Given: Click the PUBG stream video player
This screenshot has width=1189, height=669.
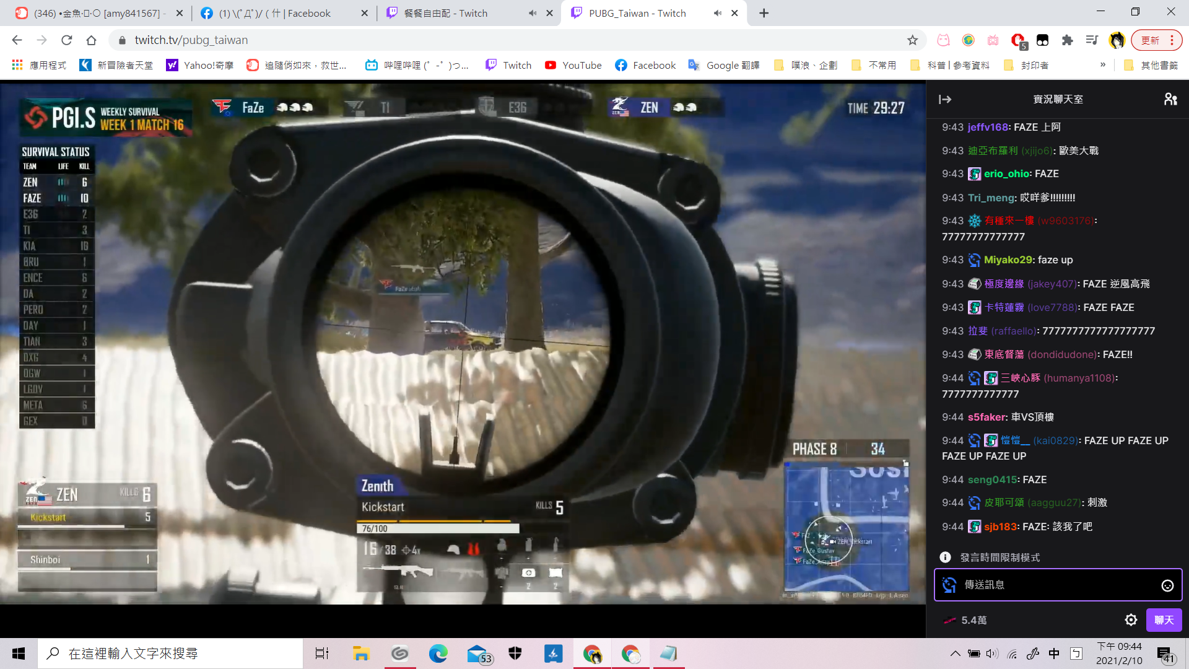Looking at the screenshot, I should 463,344.
